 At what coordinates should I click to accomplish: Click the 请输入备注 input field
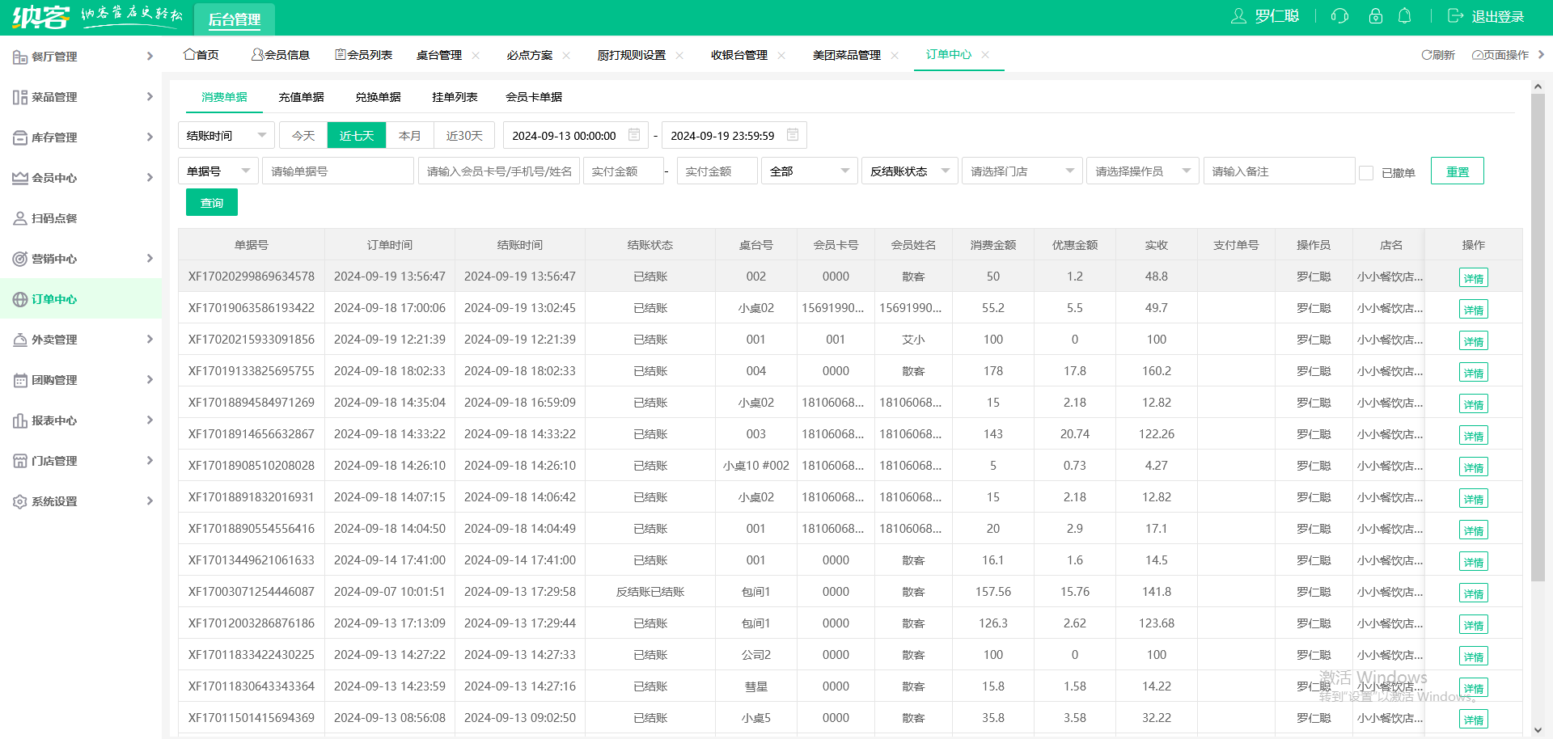[x=1278, y=171]
